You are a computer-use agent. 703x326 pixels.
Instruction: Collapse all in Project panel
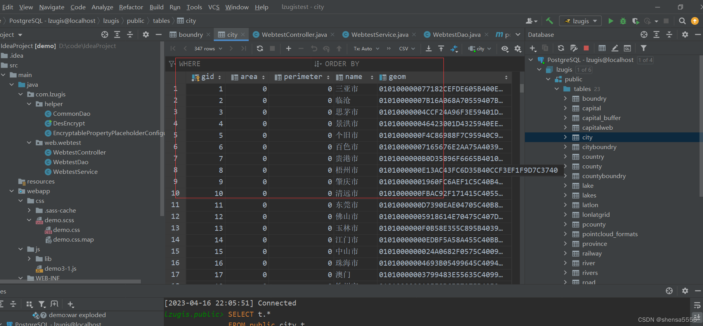130,34
